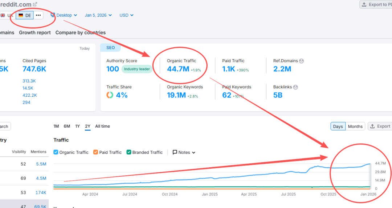Click the Export chart button
This screenshot has height=208, width=392.
[380, 126]
